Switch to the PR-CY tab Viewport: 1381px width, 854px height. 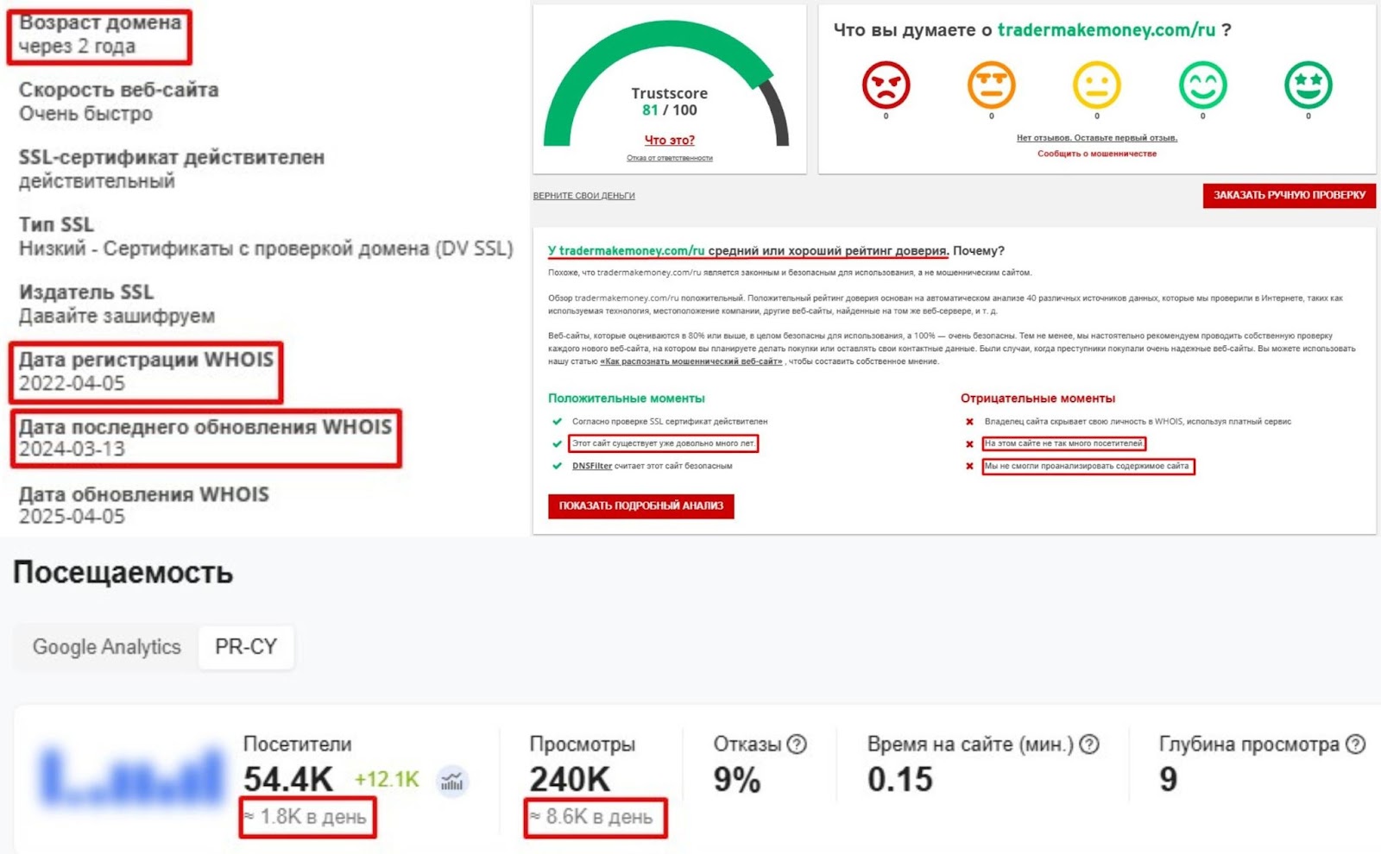coord(246,647)
